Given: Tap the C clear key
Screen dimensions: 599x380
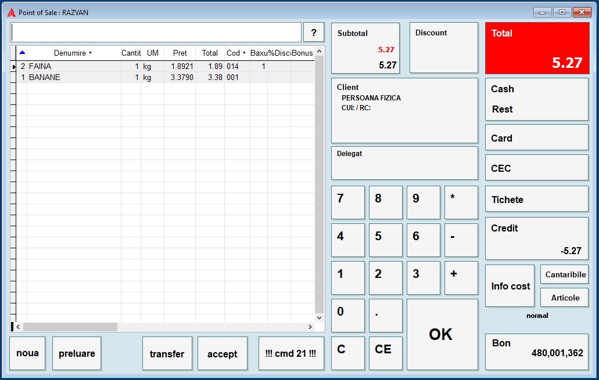Looking at the screenshot, I should [x=347, y=353].
